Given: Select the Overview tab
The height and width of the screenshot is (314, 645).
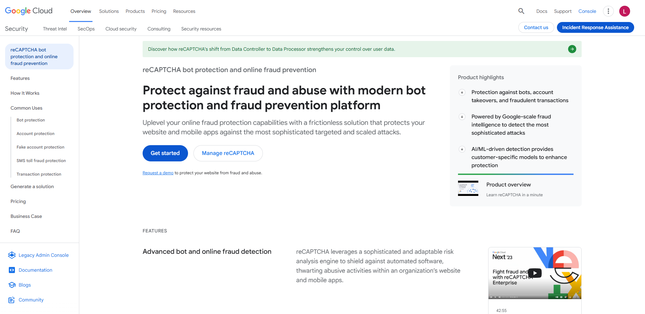Looking at the screenshot, I should tap(81, 11).
